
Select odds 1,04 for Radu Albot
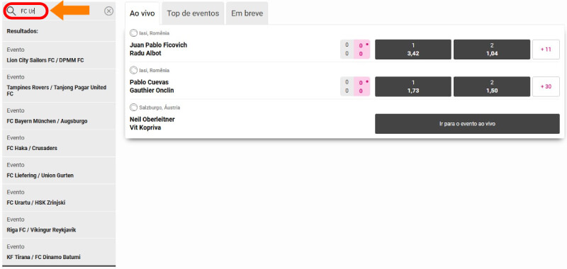pyautogui.click(x=492, y=50)
